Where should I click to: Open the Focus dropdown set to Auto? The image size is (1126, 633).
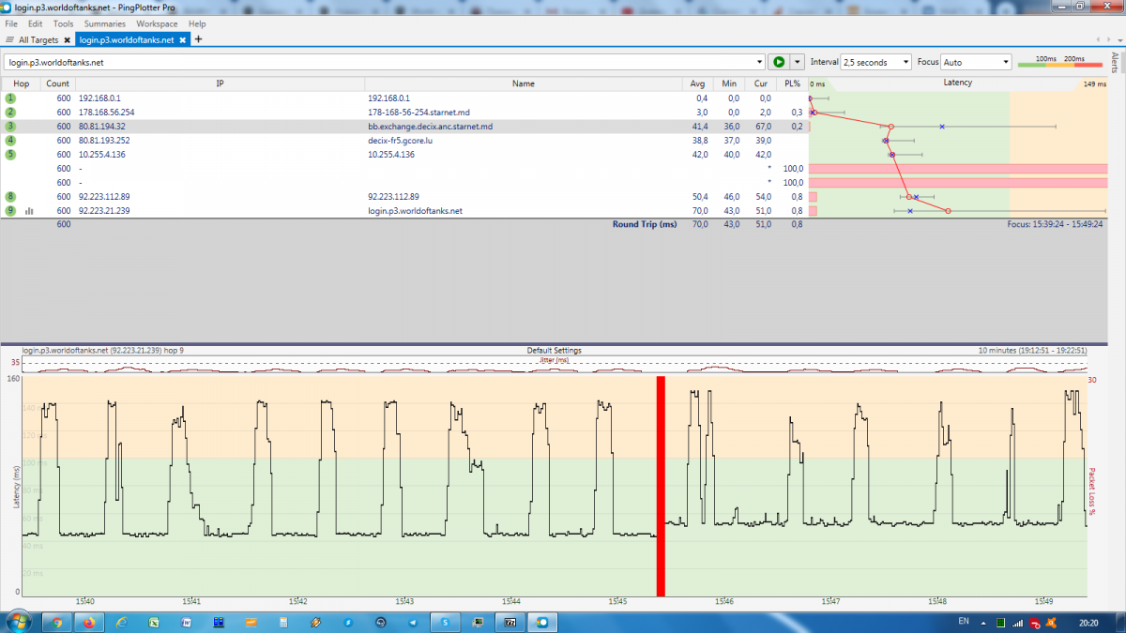tap(976, 62)
